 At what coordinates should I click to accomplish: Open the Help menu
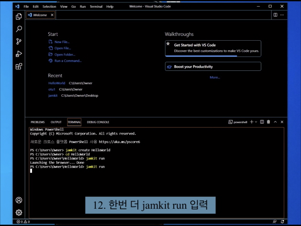[x=110, y=6]
